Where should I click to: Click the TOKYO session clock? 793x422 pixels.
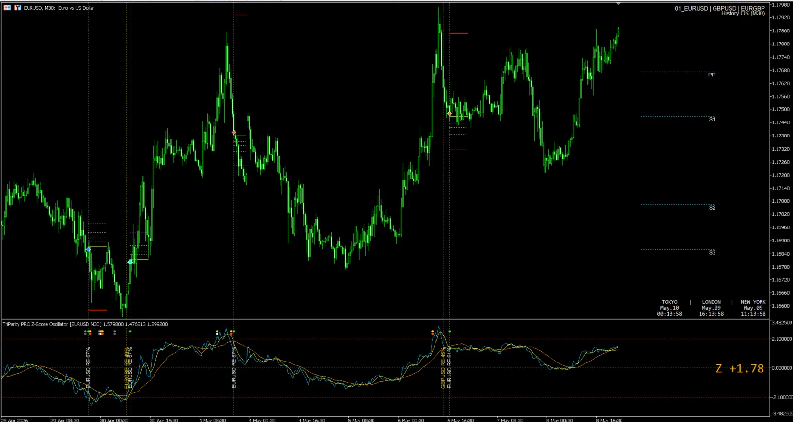pyautogui.click(x=669, y=308)
